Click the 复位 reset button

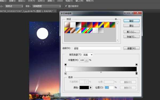tap(131, 26)
